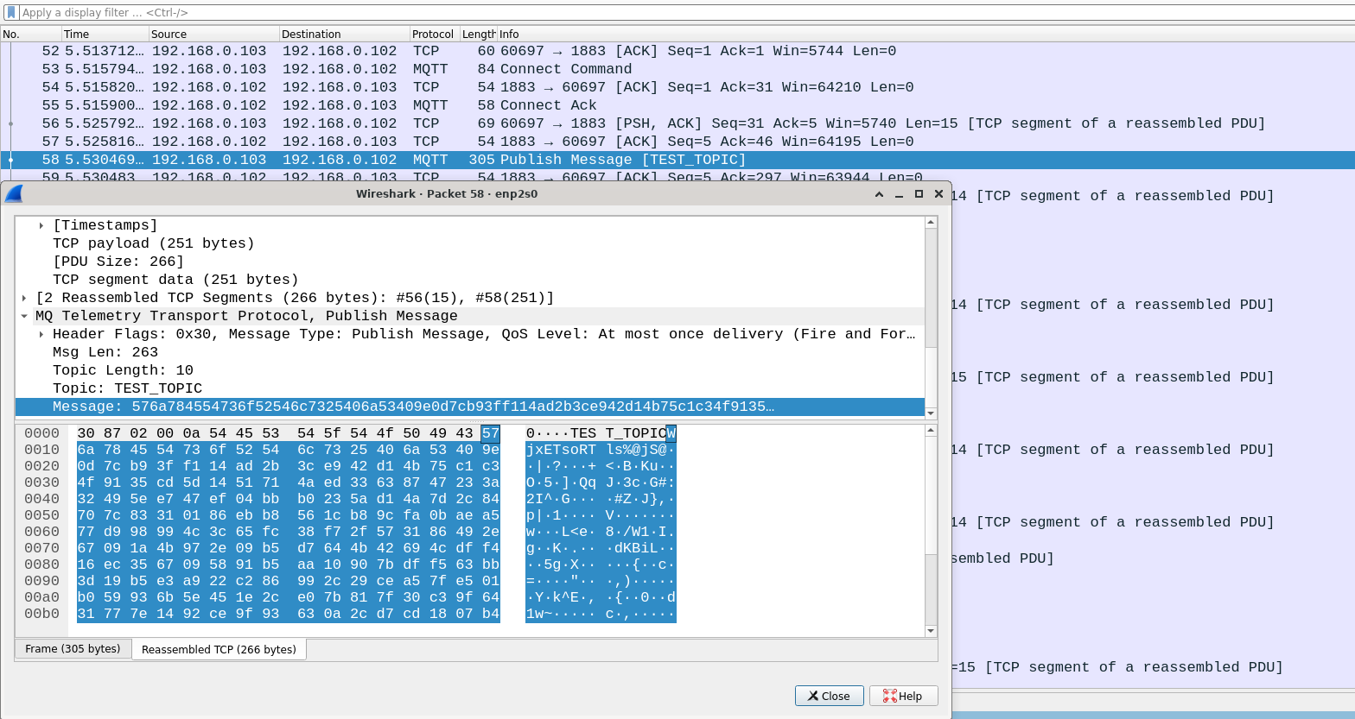Collapse the MQ Telemetry Transport Protocol section

tap(24, 316)
